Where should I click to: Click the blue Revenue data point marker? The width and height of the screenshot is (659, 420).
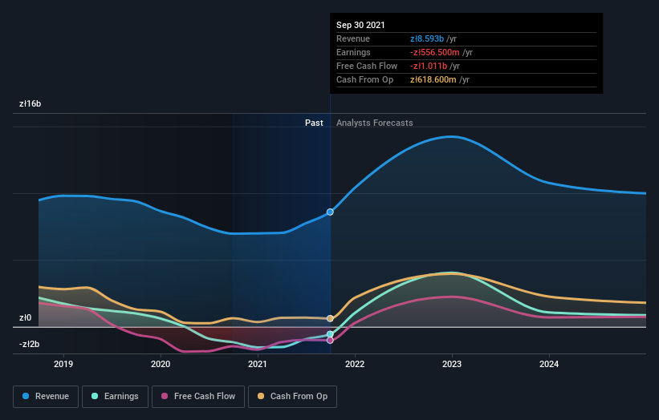[x=330, y=212]
